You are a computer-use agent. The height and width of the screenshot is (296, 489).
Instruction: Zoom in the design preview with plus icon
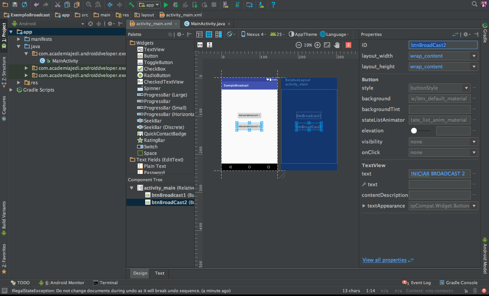(x=317, y=45)
